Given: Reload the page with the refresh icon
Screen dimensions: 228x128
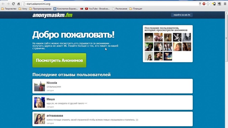Looking at the screenshot, I should point(14,4).
